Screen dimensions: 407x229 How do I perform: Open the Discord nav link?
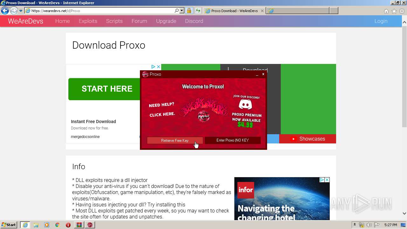(194, 21)
